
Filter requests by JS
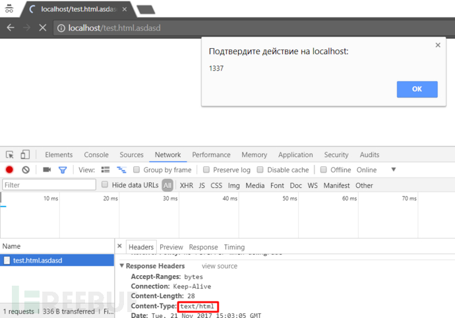pos(202,185)
